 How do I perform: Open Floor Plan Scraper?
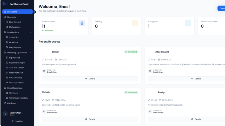pyautogui.click(x=17, y=62)
